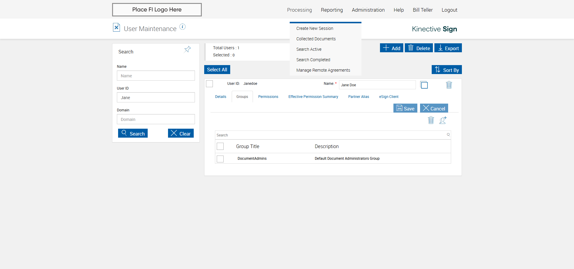This screenshot has height=269, width=574.
Task: Choose Search Completed from Processing menu
Action: pyautogui.click(x=313, y=60)
